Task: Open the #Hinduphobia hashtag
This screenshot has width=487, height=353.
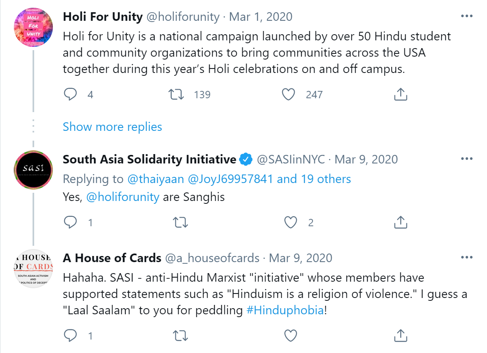Action: point(285,310)
